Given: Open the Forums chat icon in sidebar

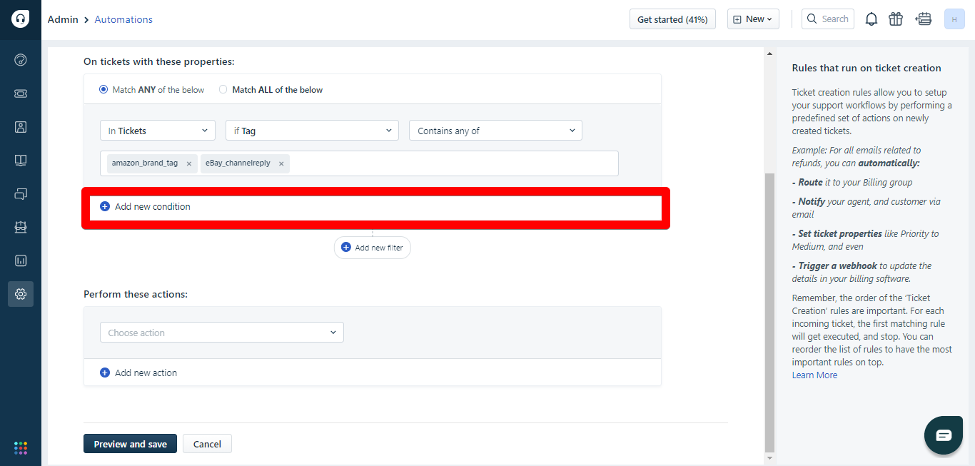Looking at the screenshot, I should coord(21,193).
